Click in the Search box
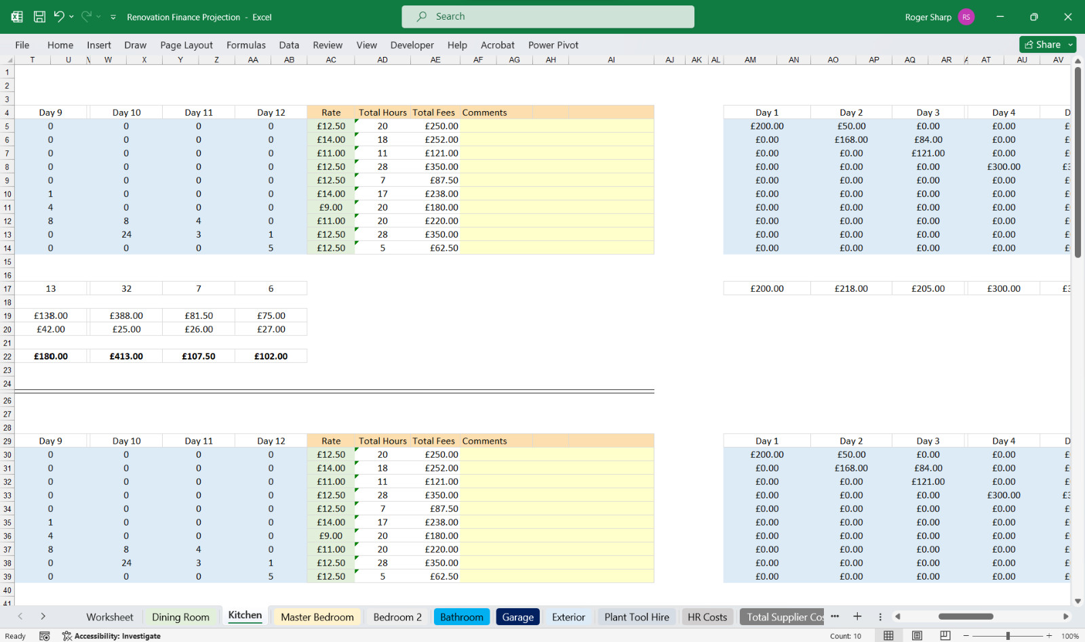 tap(548, 17)
